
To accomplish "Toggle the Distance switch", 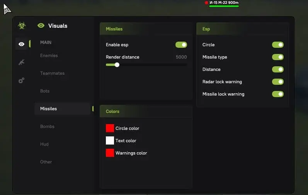I will click(x=278, y=69).
